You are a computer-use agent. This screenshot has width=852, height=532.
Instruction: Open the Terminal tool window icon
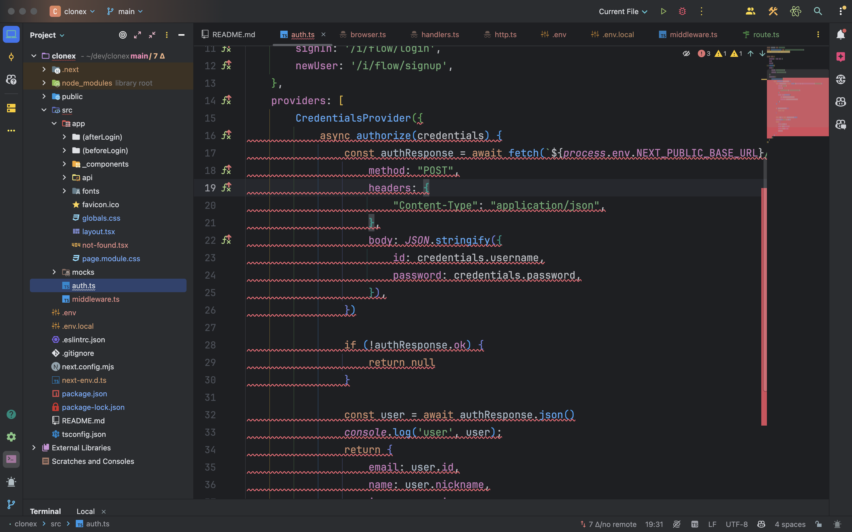pos(11,459)
